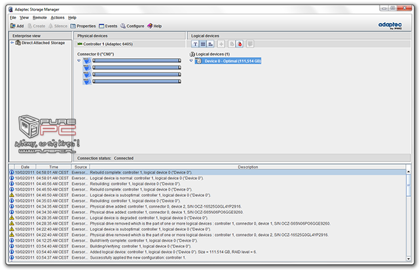Click the Silence alarm toolbar button
The height and width of the screenshot is (270, 419).
(x=58, y=26)
